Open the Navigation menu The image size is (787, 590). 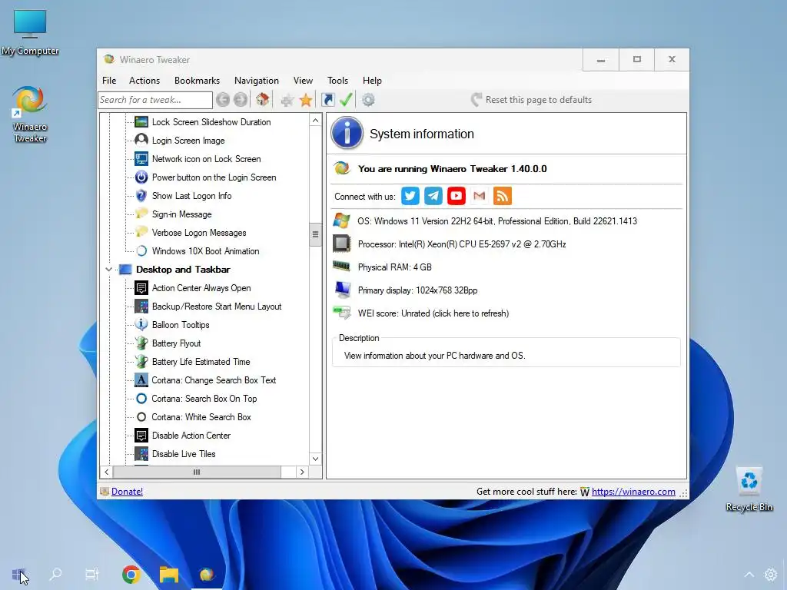click(x=257, y=80)
